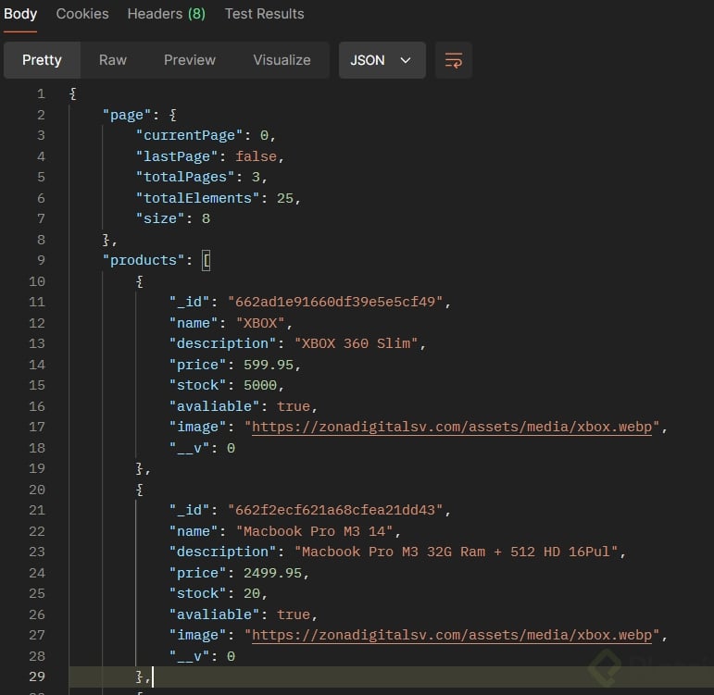Click the opening bracket after "products"
The width and height of the screenshot is (714, 695).
click(207, 260)
